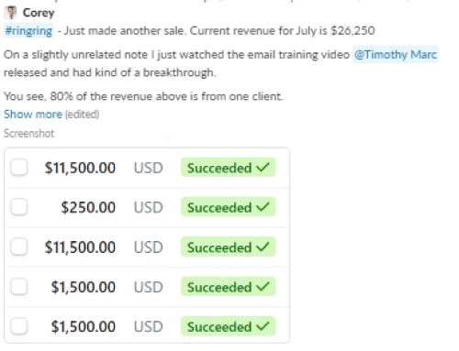Check the second $11,500.00 payment checkbox
459x351 pixels.
coord(19,247)
